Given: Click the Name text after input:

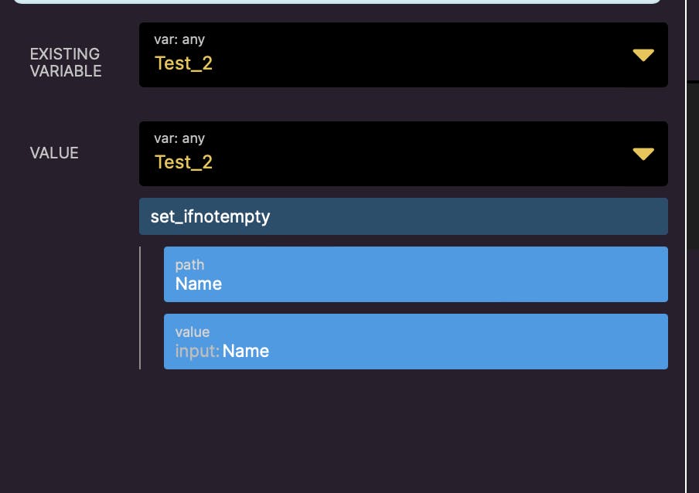Looking at the screenshot, I should (x=246, y=352).
